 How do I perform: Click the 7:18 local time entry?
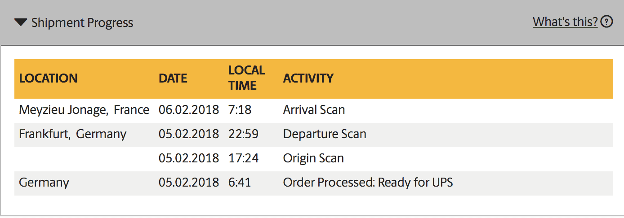[240, 110]
